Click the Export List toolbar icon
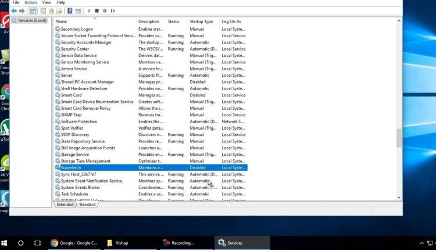 (x=59, y=11)
